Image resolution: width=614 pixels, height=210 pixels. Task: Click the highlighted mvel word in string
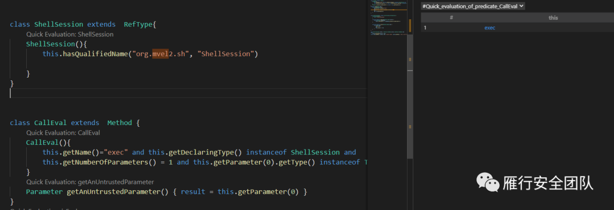tap(160, 54)
